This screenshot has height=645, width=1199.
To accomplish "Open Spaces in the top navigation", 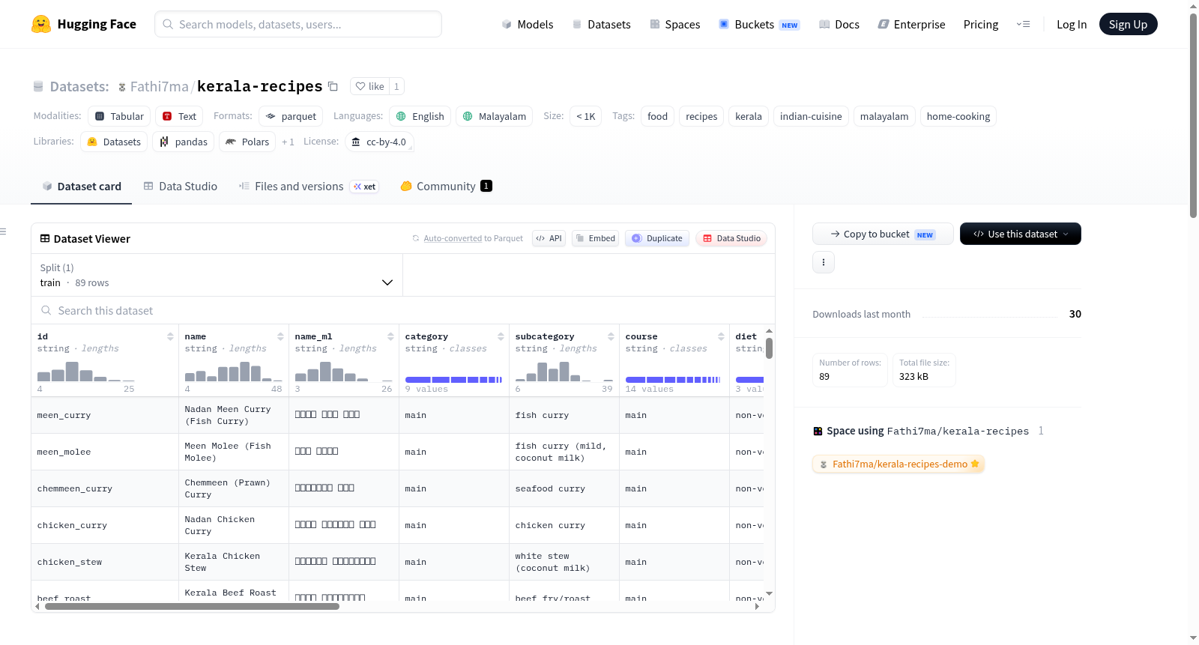I will (674, 25).
